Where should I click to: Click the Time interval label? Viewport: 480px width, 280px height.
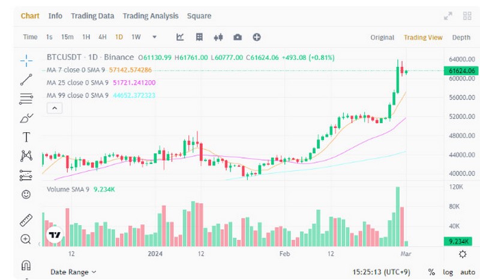[x=30, y=37]
